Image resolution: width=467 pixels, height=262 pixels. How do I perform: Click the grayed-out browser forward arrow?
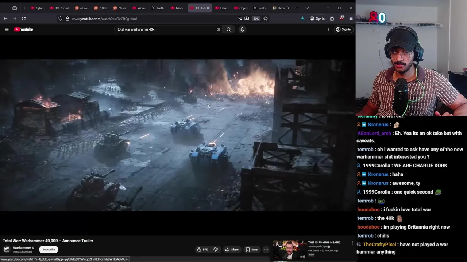click(15, 19)
